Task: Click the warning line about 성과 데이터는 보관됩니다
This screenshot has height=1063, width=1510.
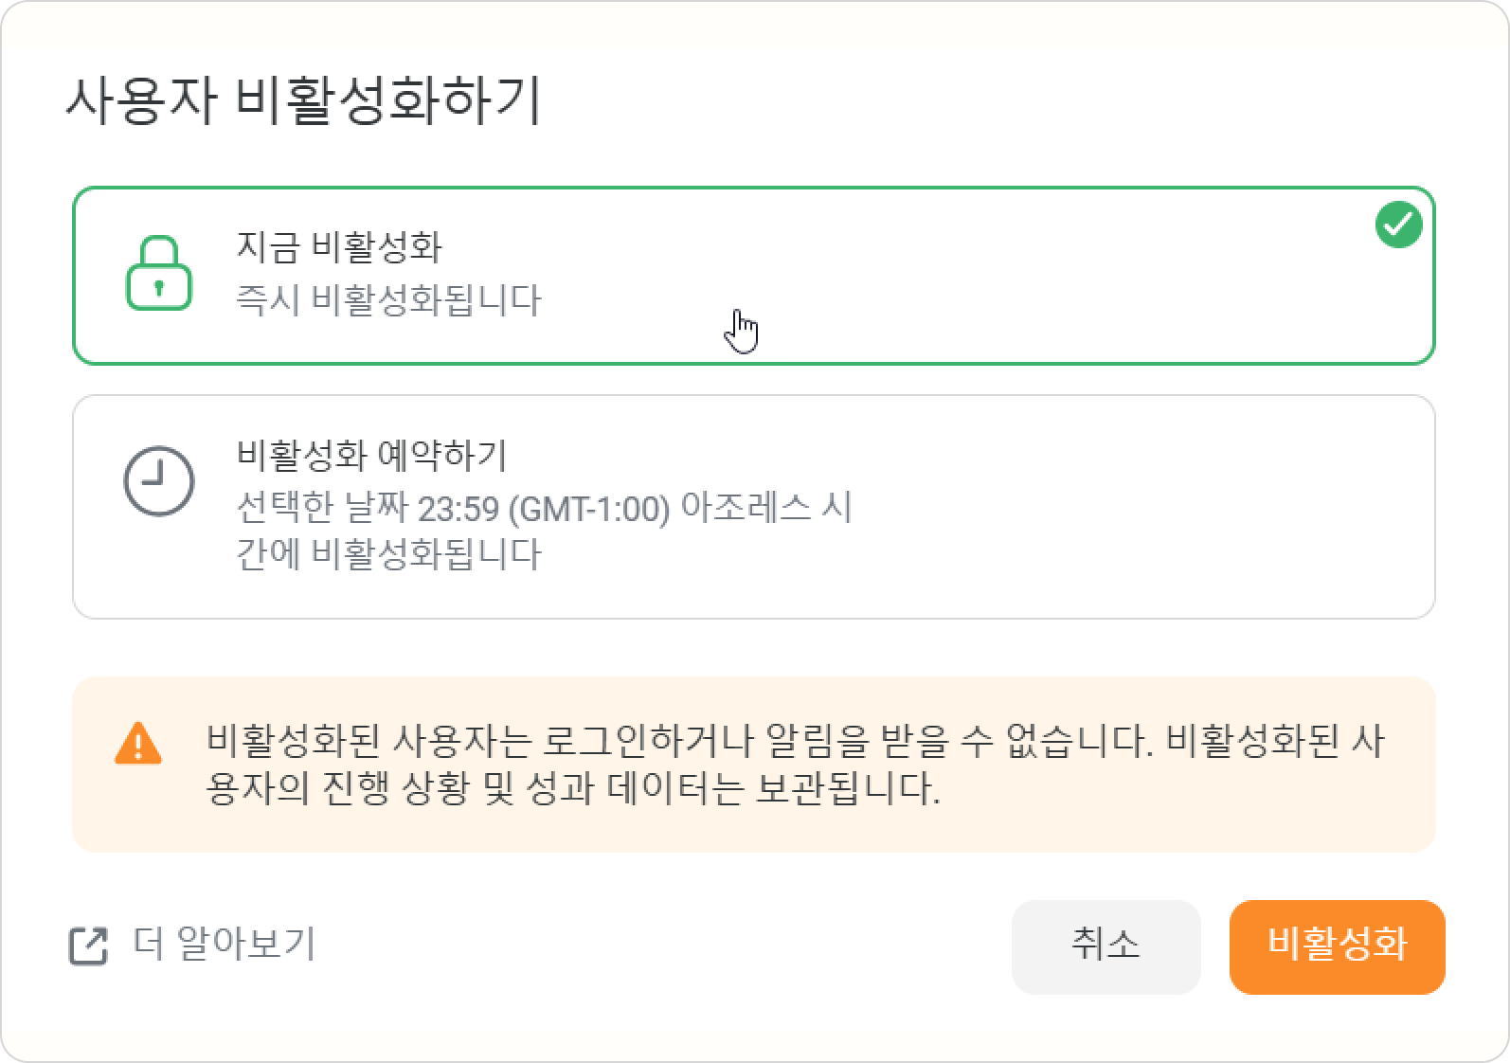Action: (x=573, y=788)
